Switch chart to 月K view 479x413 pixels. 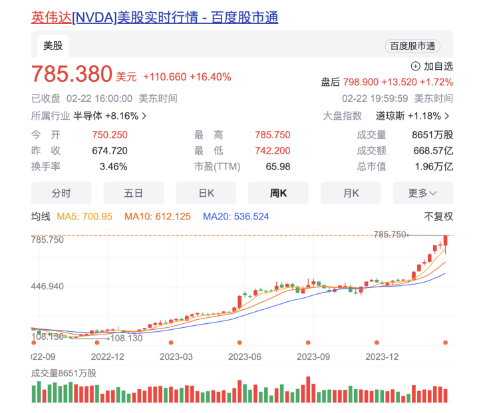[x=351, y=193]
